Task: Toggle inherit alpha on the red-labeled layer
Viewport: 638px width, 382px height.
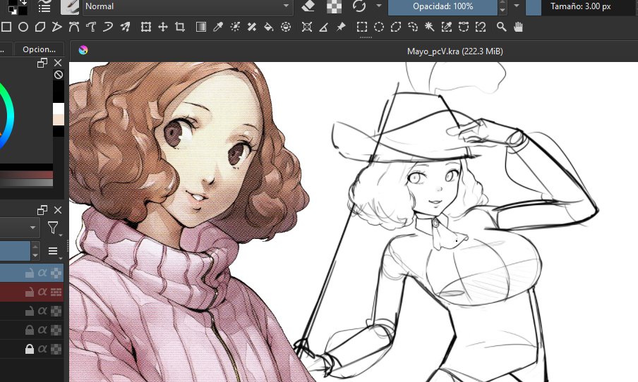Action: [42, 291]
